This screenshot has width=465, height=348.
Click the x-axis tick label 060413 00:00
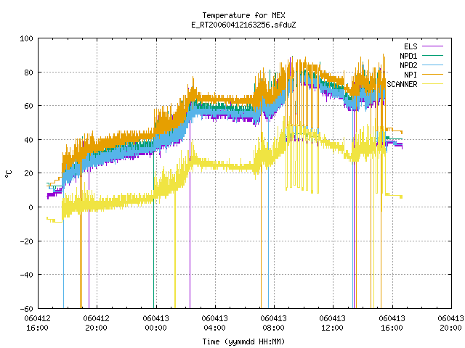point(155,323)
